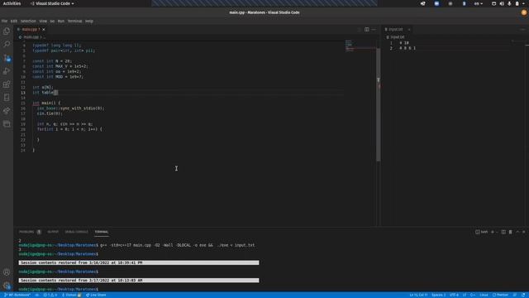Click the volume icon in the system tray
The image size is (529, 298).
[x=502, y=3]
